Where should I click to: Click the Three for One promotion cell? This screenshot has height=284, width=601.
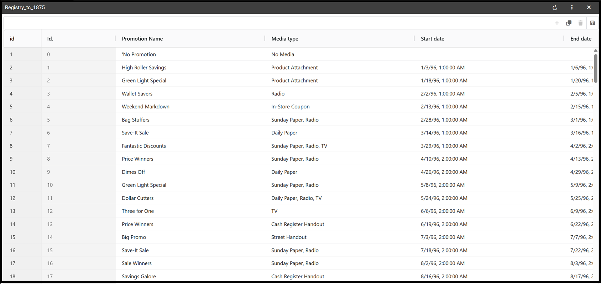[190, 211]
